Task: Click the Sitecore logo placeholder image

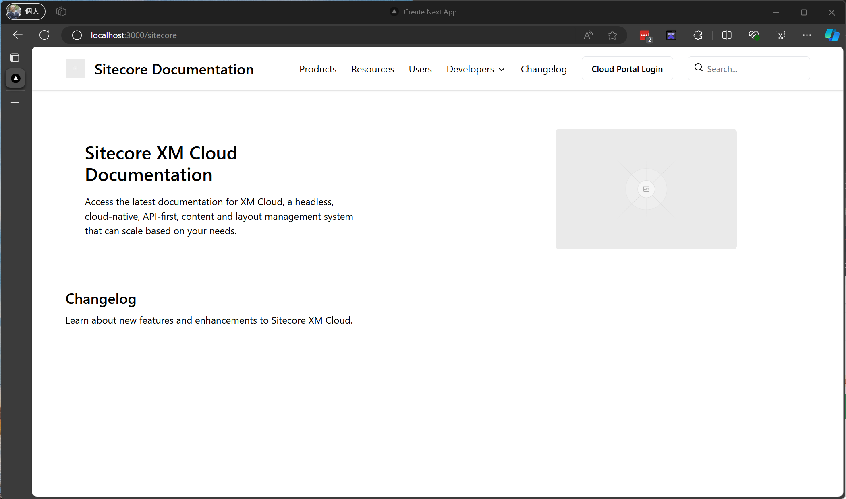Action: (x=75, y=68)
